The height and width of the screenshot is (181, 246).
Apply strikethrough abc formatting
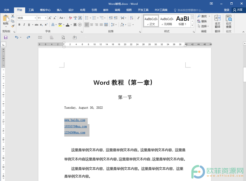37,25
